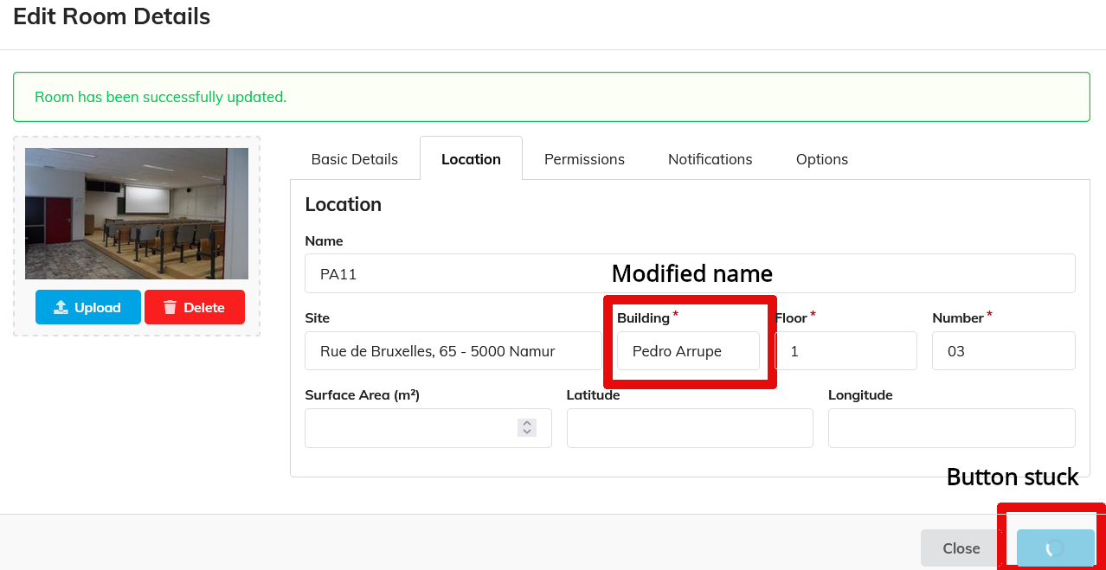Select the Number field showing 03
The image size is (1106, 570).
(1003, 351)
